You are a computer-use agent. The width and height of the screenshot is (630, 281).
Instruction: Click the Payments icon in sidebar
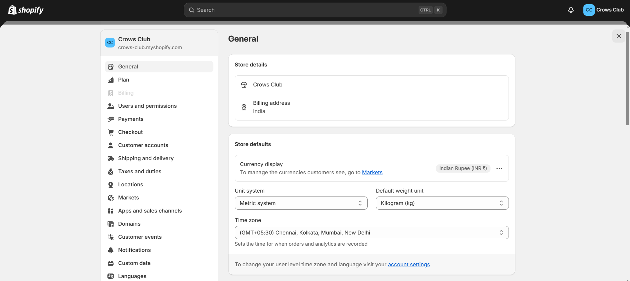(111, 119)
